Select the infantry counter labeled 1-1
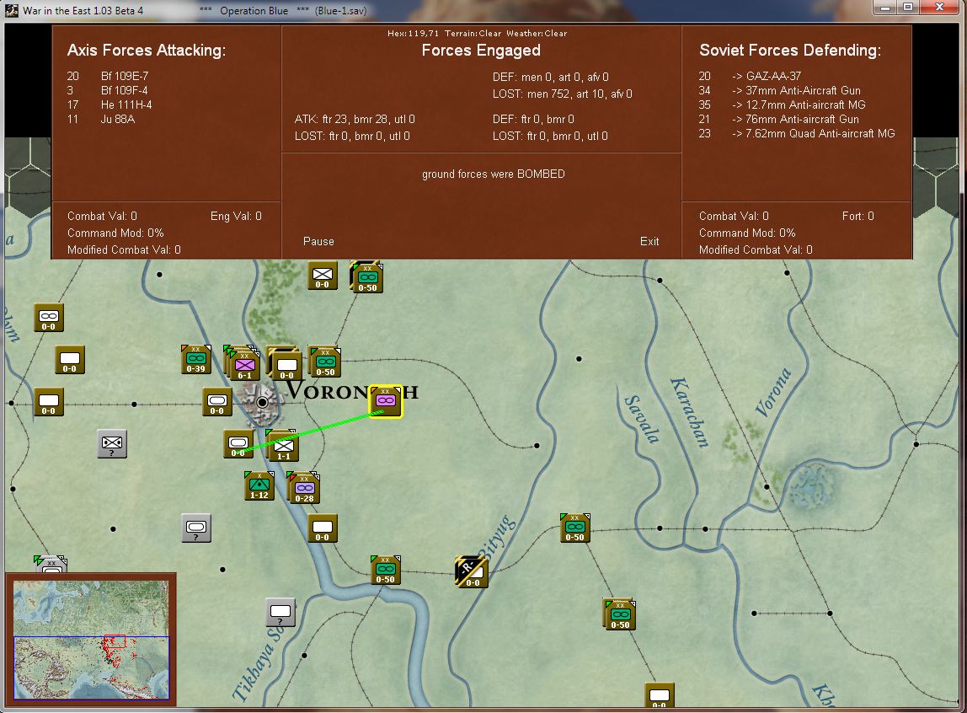 [283, 446]
